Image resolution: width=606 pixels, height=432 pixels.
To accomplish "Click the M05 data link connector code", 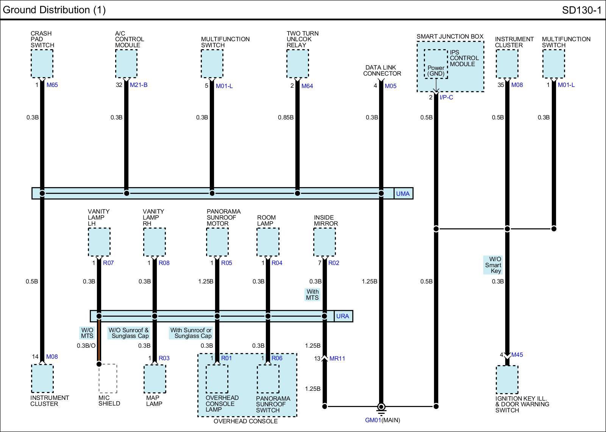I will coord(390,86).
